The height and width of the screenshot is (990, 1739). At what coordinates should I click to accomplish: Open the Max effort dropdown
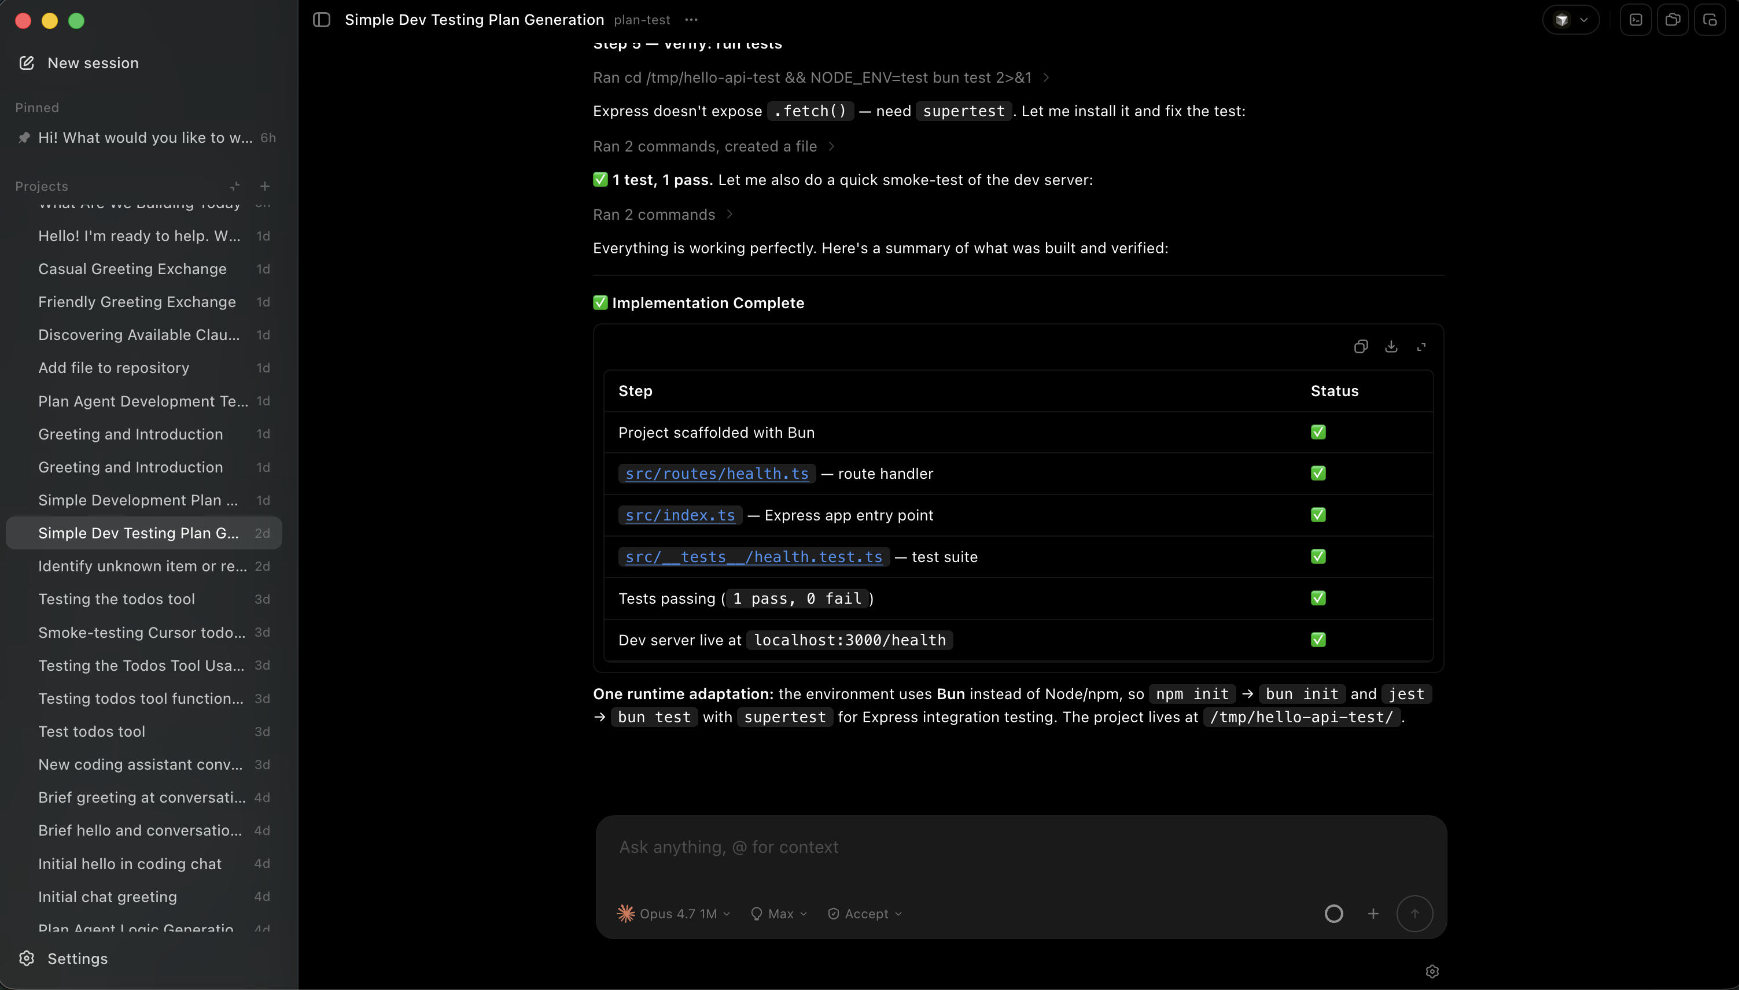pyautogui.click(x=779, y=914)
